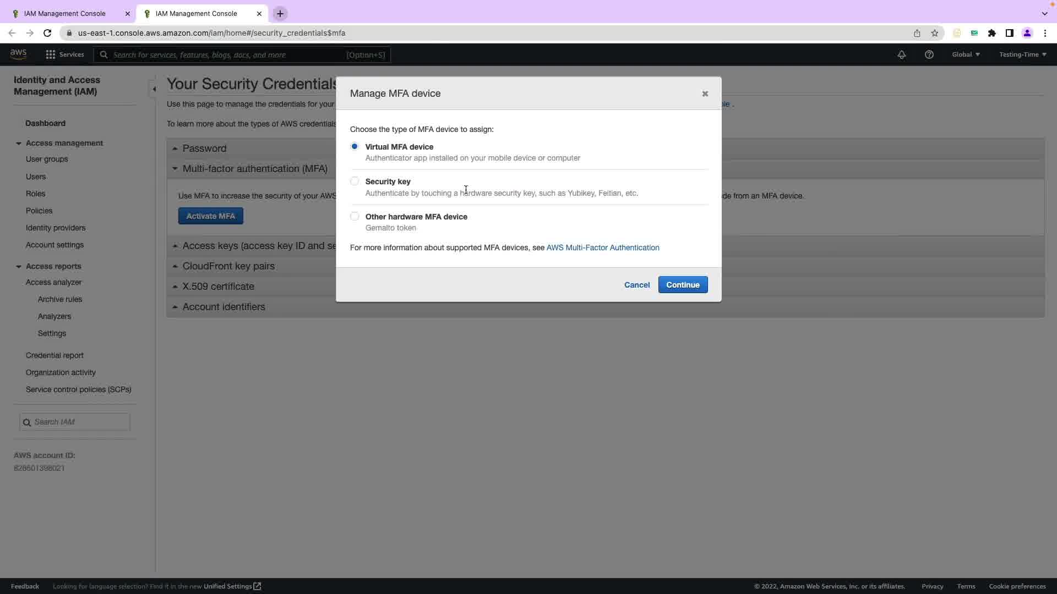Collapse the IAM sidebar arrow

coord(154,89)
